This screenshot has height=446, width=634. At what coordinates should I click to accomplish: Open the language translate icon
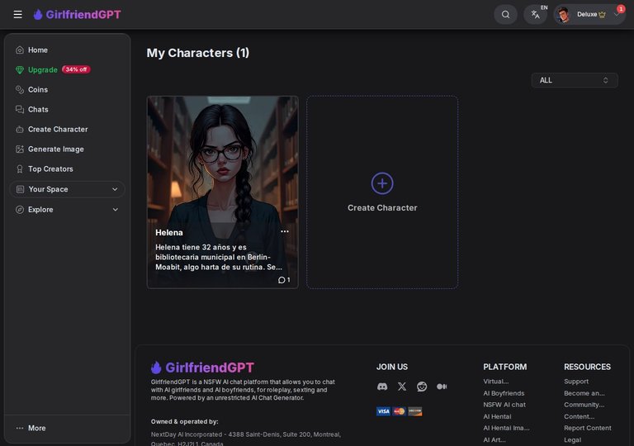(535, 15)
